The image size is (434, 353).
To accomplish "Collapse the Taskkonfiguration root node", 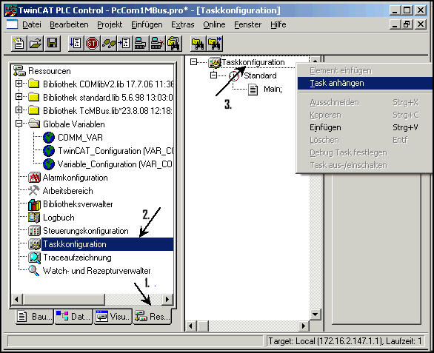I will (193, 62).
